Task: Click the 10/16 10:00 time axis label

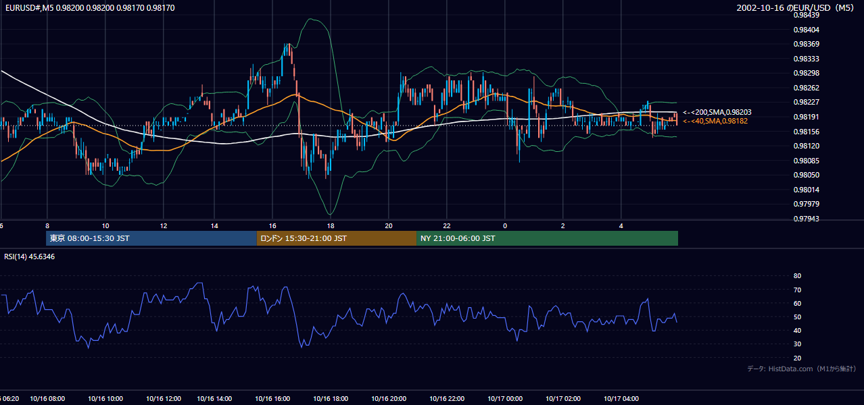Action: [105, 399]
